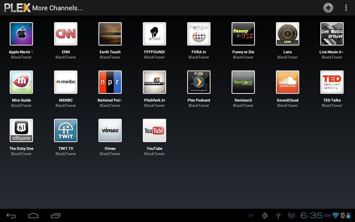Click the "SoundCloud" channel name text
Viewport: 355px width, 222px height.
click(x=287, y=100)
